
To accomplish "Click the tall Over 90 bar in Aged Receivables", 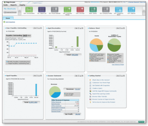I will (x=78, y=42).
